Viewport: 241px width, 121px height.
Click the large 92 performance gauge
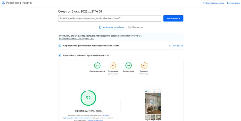point(88,98)
